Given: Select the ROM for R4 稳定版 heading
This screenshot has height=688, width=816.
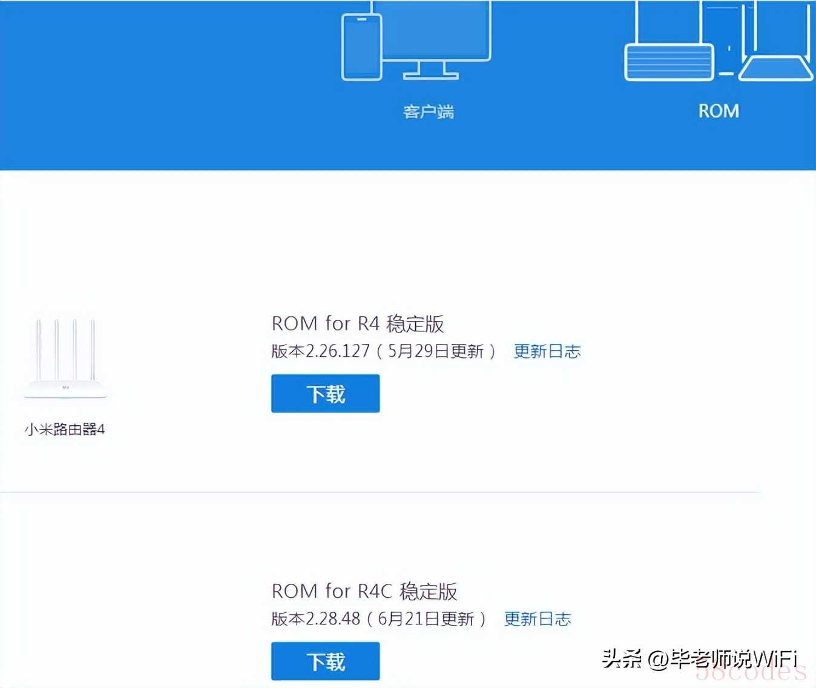Looking at the screenshot, I should pyautogui.click(x=357, y=323).
